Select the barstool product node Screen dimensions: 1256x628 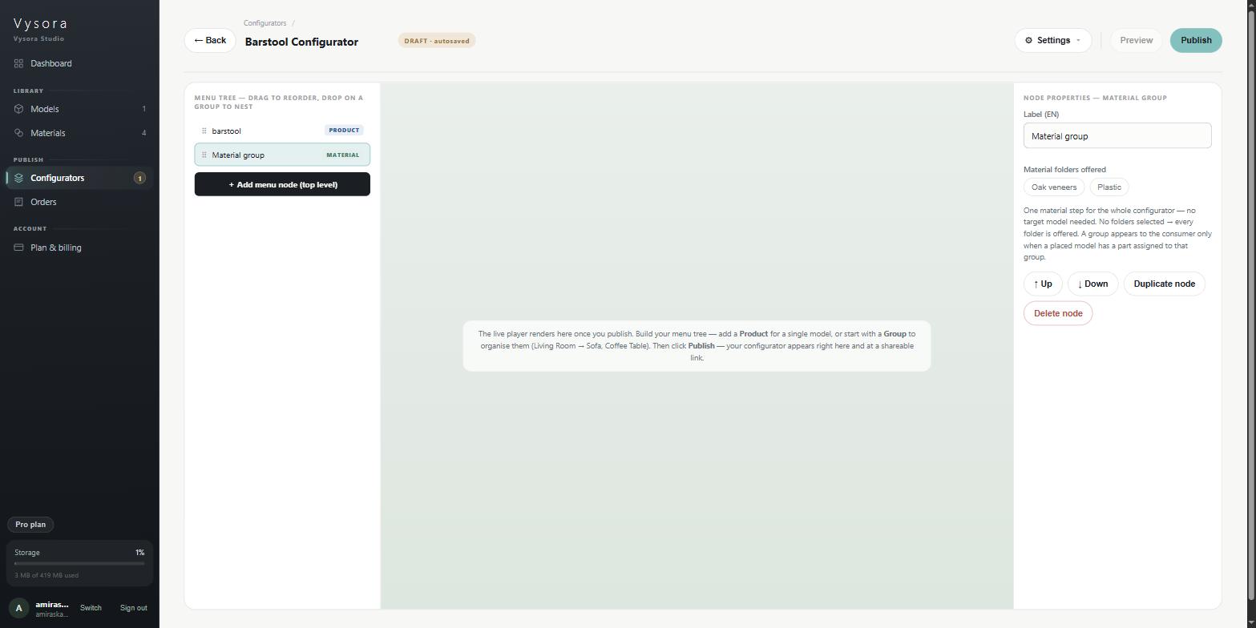click(x=282, y=131)
